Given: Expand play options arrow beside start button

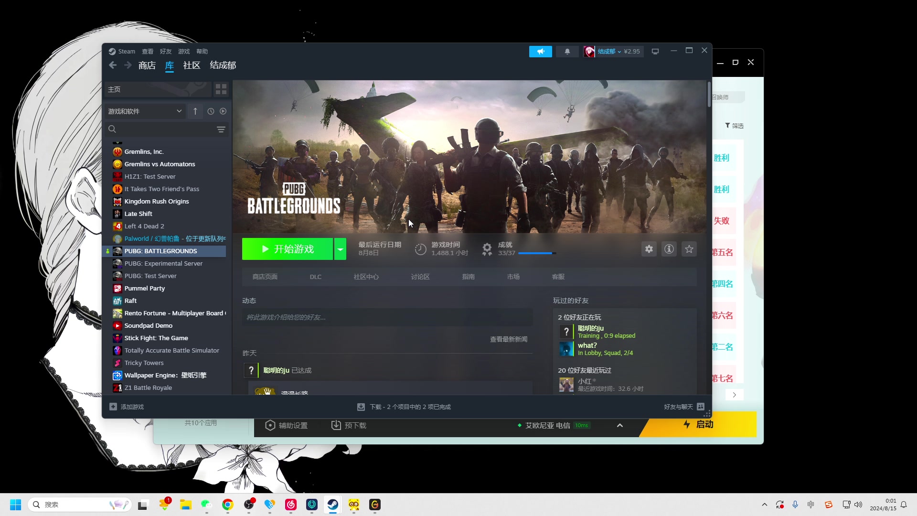Looking at the screenshot, I should click(x=340, y=249).
